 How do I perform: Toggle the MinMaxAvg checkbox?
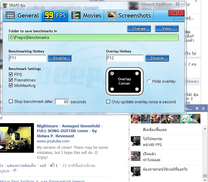(11, 85)
